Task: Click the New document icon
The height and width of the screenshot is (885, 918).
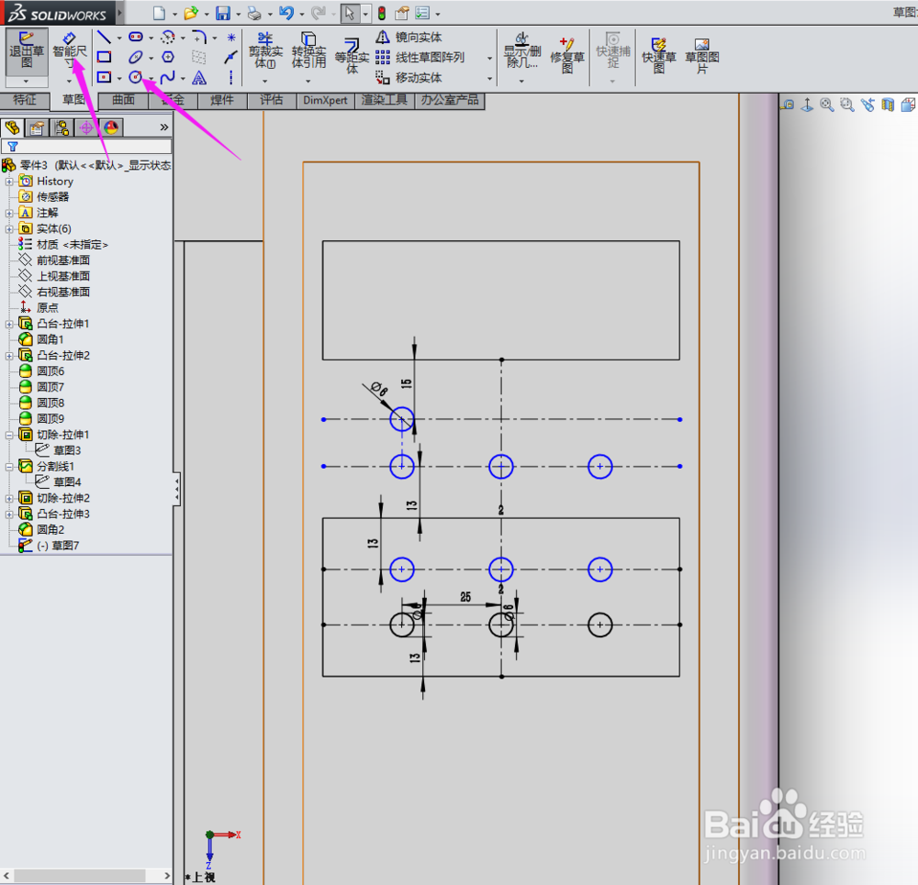Action: coord(159,13)
